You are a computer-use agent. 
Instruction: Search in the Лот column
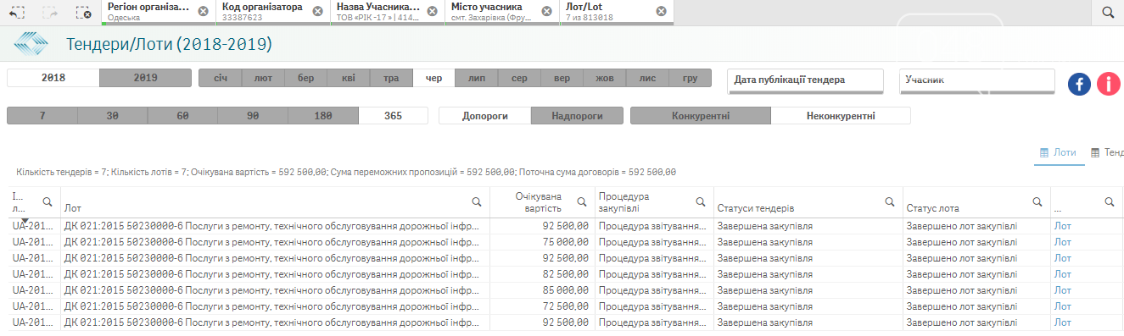[x=477, y=201]
